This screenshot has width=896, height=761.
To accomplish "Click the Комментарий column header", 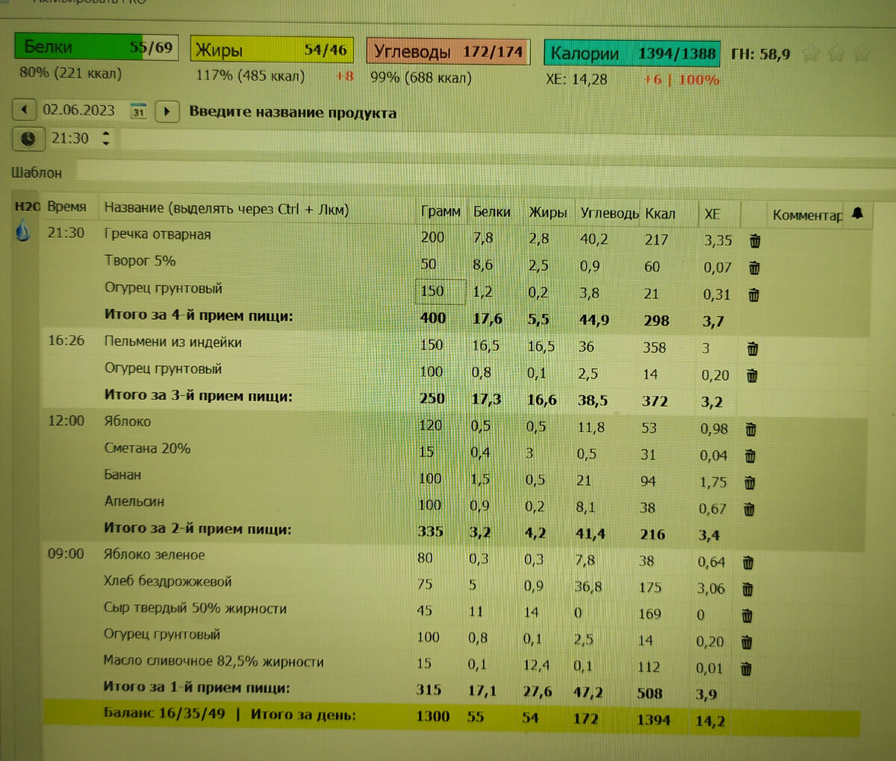I will pos(807,215).
